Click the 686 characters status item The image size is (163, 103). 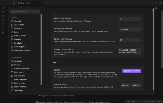click(156, 101)
